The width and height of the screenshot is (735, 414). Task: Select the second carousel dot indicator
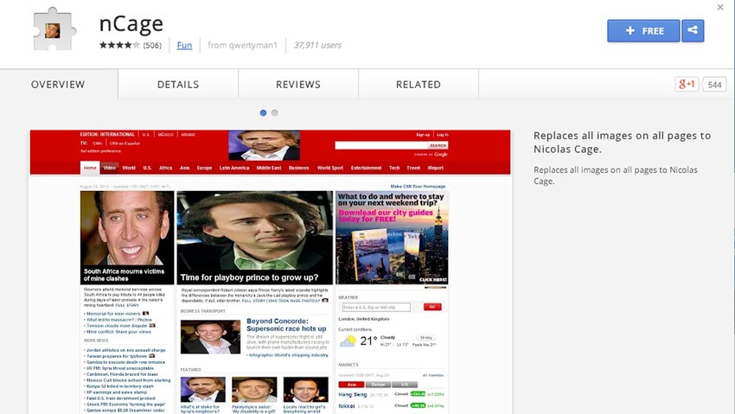click(x=275, y=113)
